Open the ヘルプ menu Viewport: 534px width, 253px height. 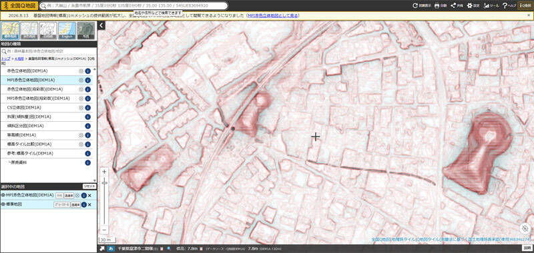509,6
